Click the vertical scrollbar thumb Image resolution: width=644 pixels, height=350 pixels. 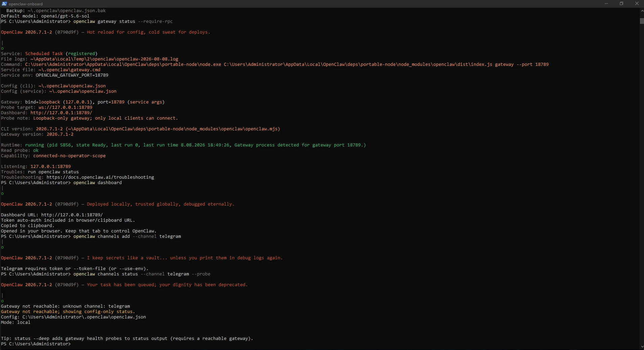click(x=642, y=21)
